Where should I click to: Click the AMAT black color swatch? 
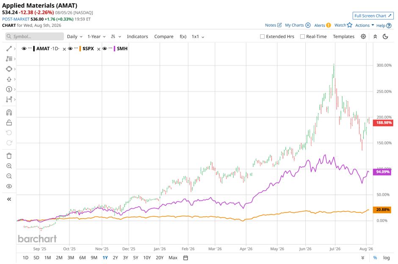click(x=34, y=49)
